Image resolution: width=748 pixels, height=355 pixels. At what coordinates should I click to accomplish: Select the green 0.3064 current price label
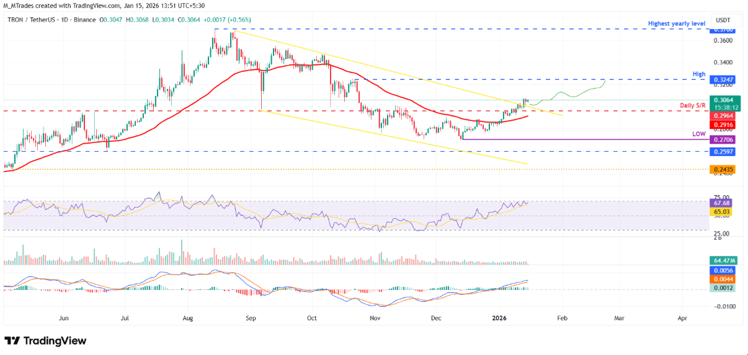723,100
